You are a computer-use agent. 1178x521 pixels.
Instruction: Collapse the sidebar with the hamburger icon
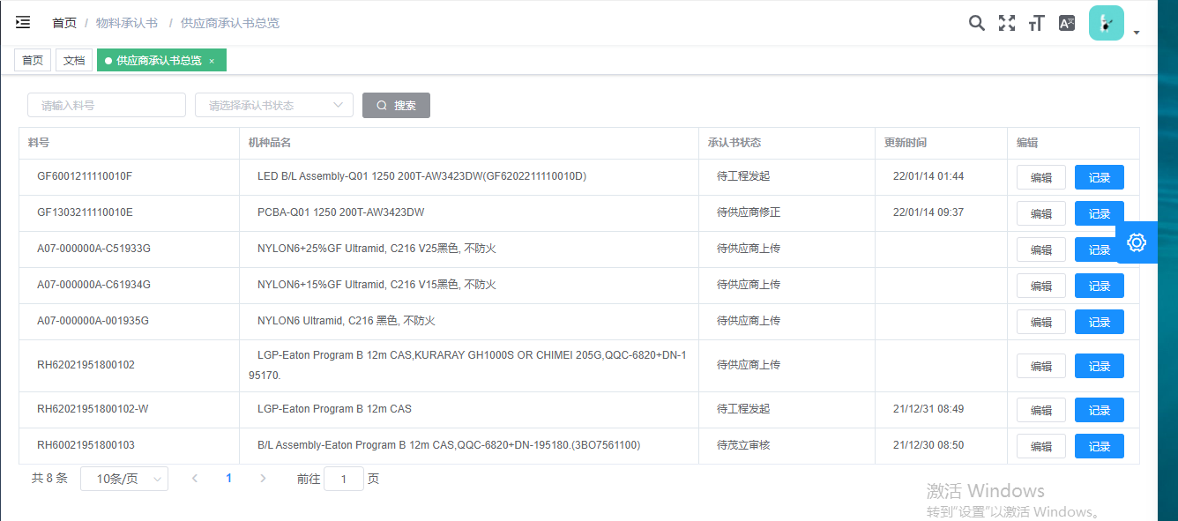pyautogui.click(x=23, y=23)
